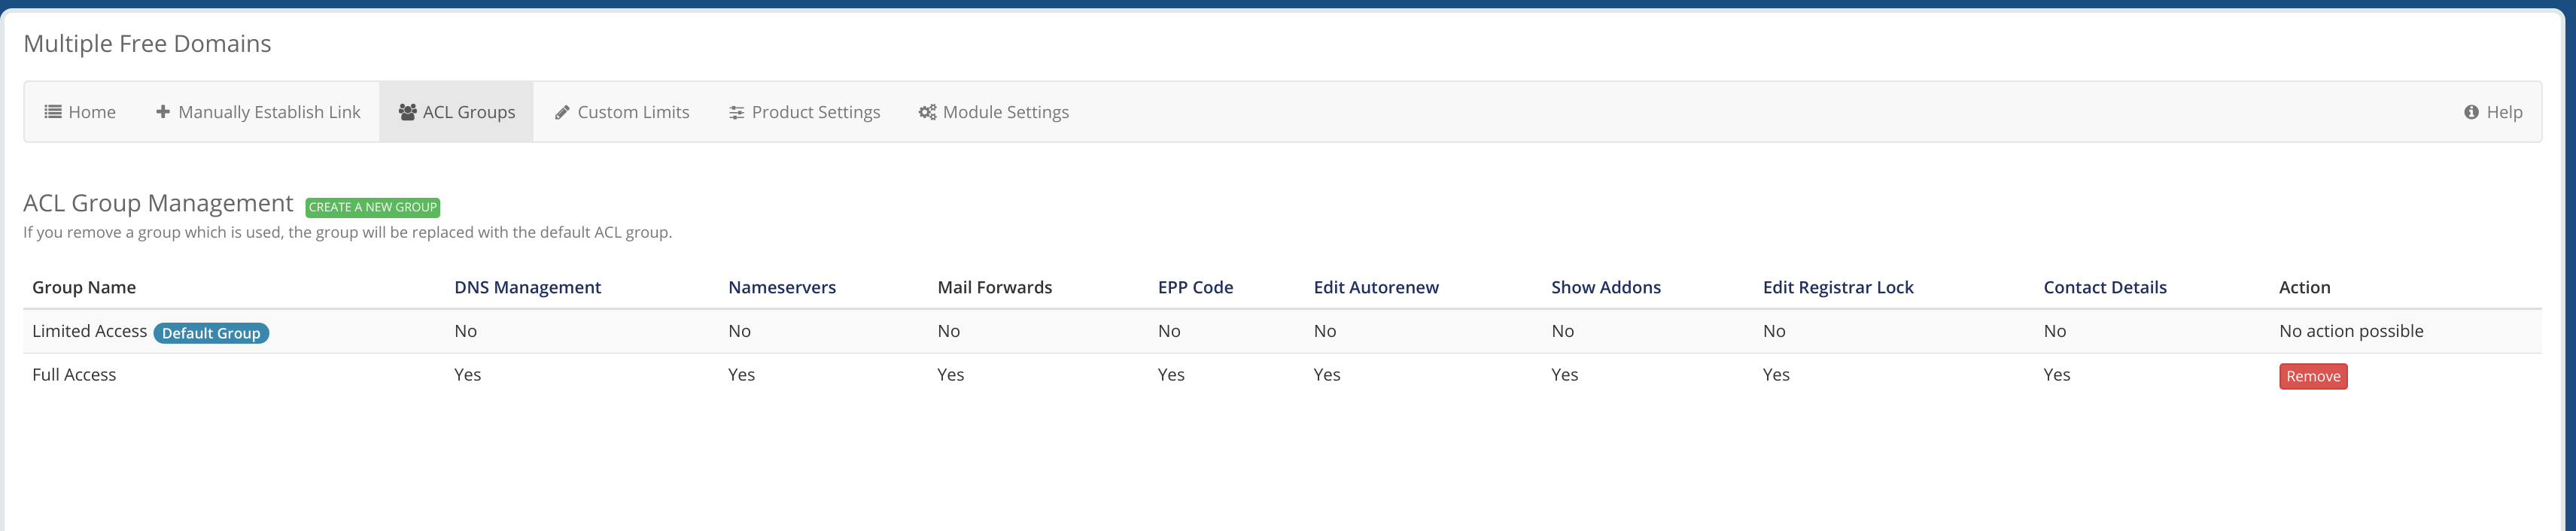Screen dimensions: 2576x531
Task: Click the Mail Forwards column header
Action: (x=995, y=287)
